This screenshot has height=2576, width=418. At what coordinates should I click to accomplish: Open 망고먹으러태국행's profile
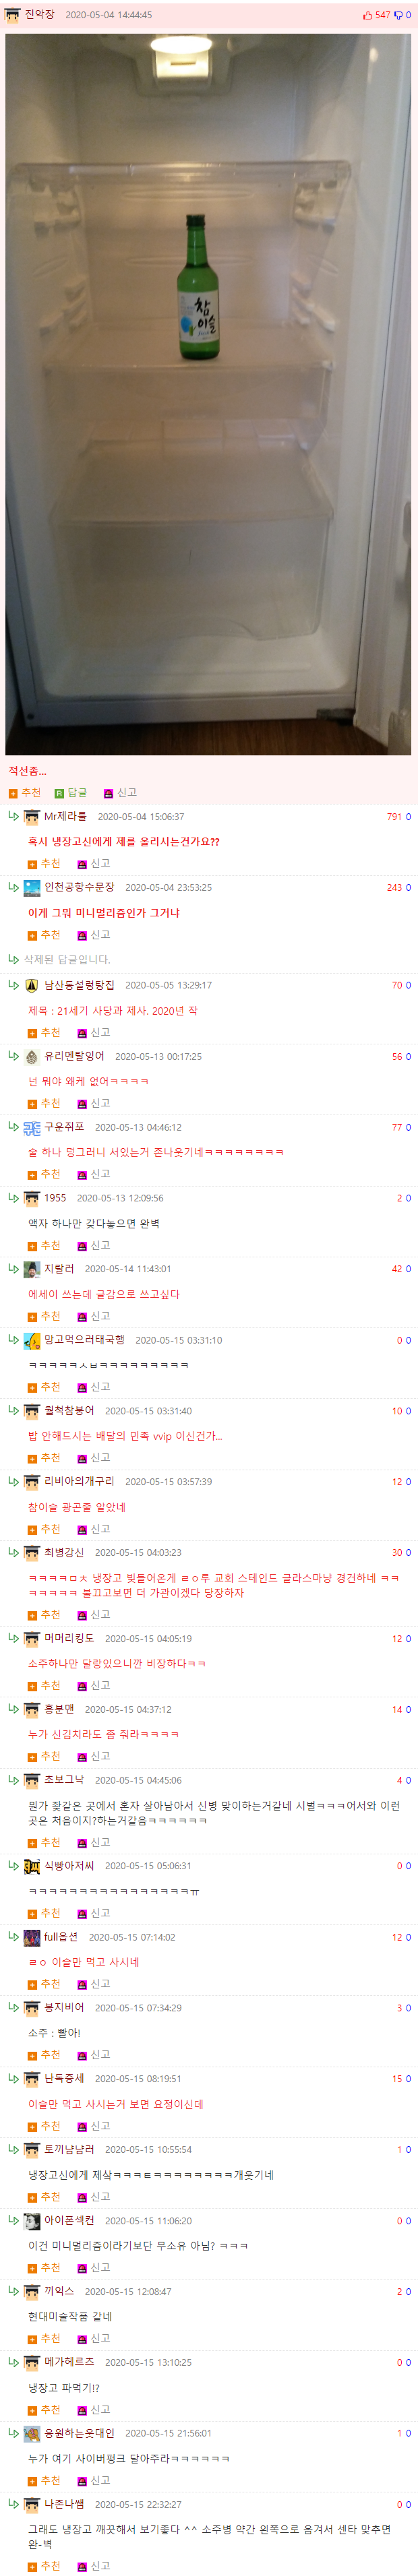84,1340
